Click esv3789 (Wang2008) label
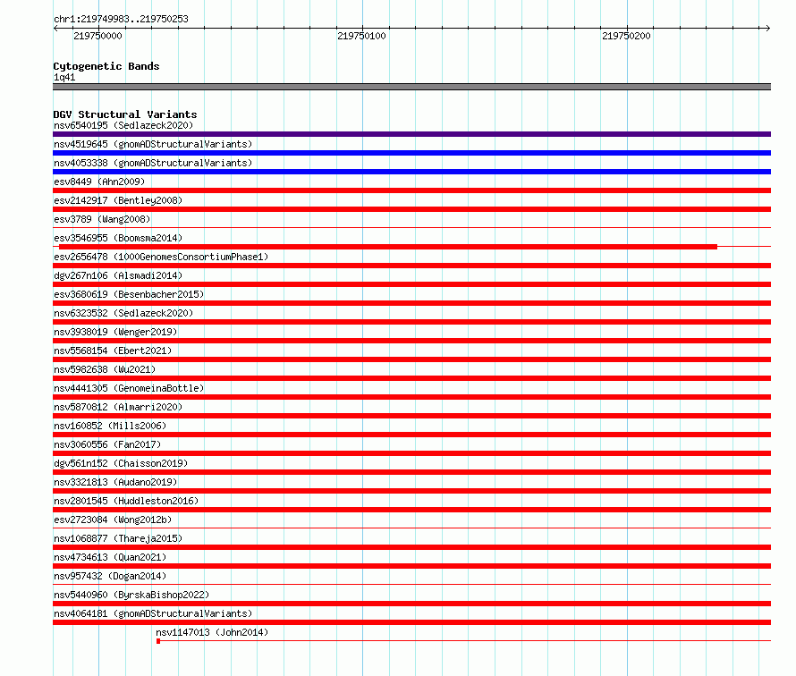 [102, 219]
